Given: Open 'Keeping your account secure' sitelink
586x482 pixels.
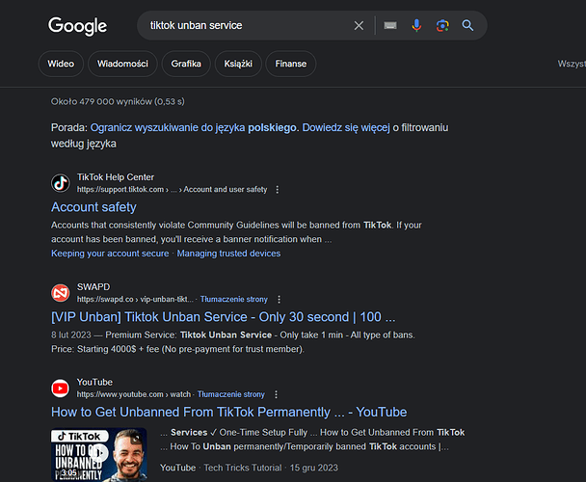Looking at the screenshot, I should tap(110, 254).
